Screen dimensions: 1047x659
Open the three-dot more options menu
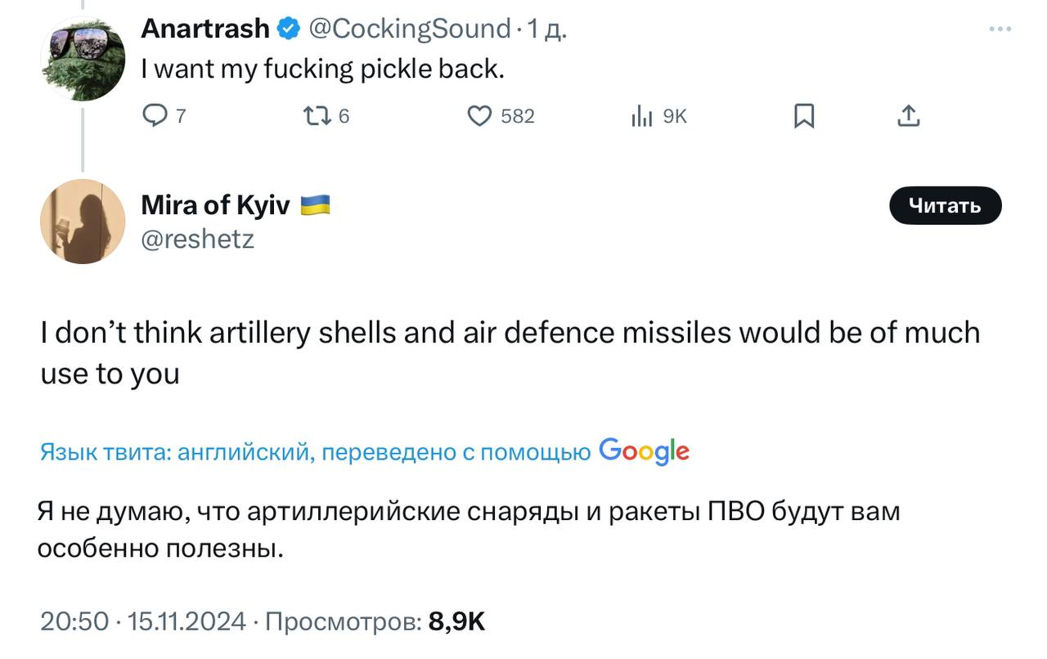click(x=1000, y=29)
